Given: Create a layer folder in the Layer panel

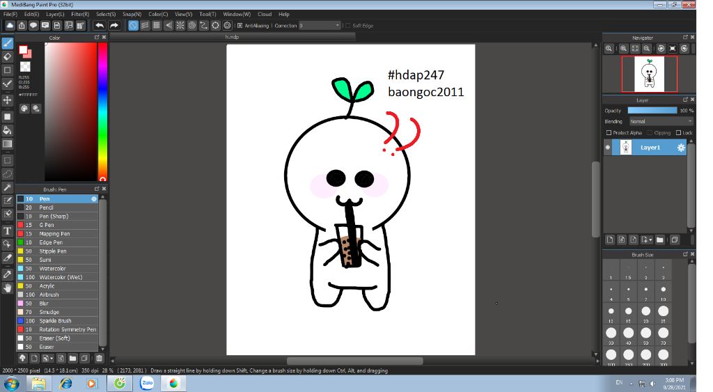Looking at the screenshot, I should 660,240.
